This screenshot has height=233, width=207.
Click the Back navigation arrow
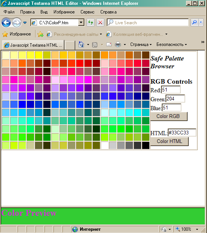click(6, 23)
